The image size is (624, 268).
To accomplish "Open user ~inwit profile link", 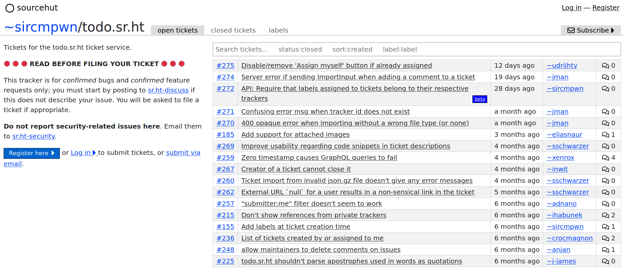I will (x=557, y=169).
